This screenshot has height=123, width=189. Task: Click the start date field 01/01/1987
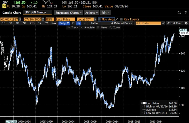click(x=9, y=19)
